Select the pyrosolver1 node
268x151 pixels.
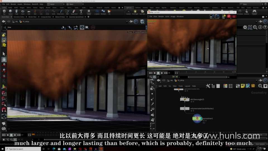click(x=197, y=118)
